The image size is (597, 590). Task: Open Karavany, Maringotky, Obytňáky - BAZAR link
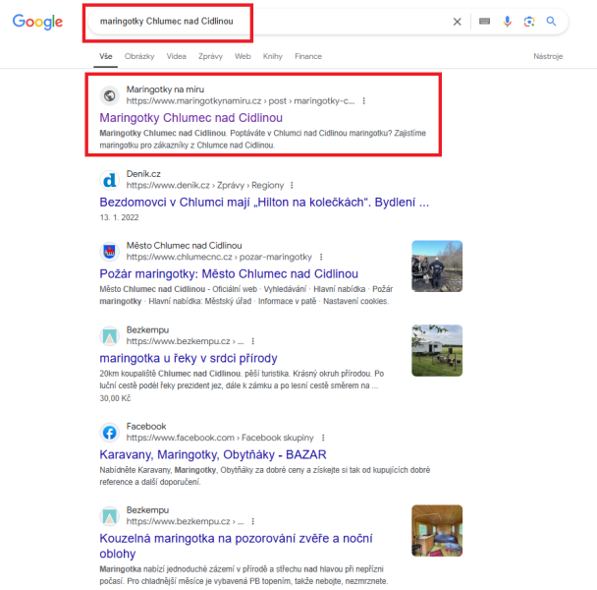pos(213,454)
